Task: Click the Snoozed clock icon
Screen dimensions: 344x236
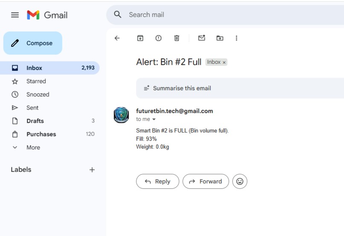Action: [x=15, y=95]
